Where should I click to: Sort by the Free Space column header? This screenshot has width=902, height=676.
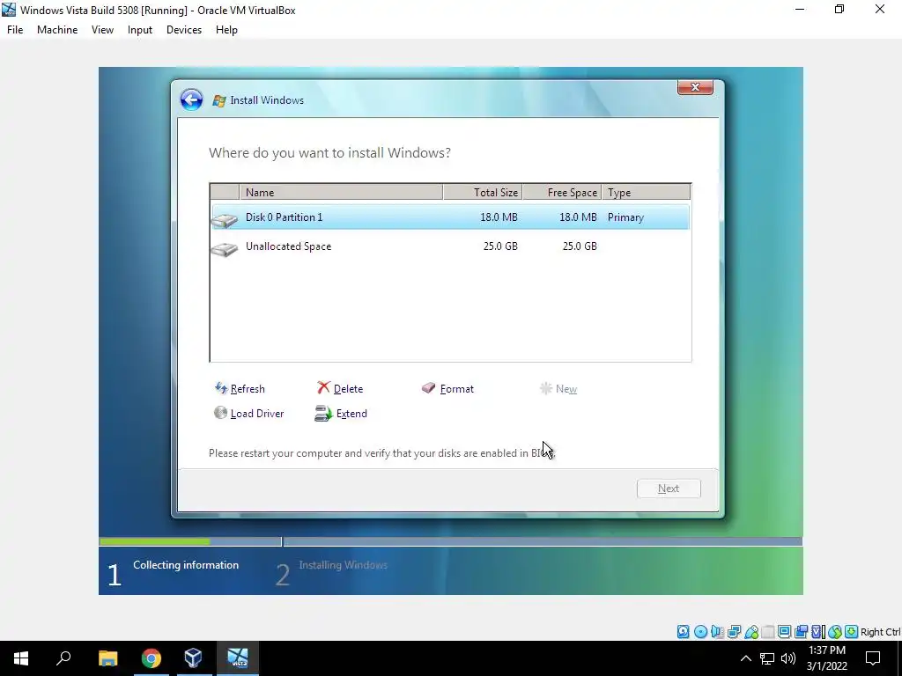click(x=562, y=193)
